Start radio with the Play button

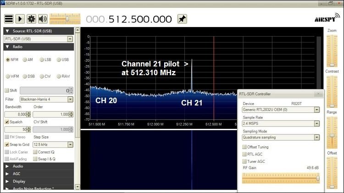click(x=20, y=19)
